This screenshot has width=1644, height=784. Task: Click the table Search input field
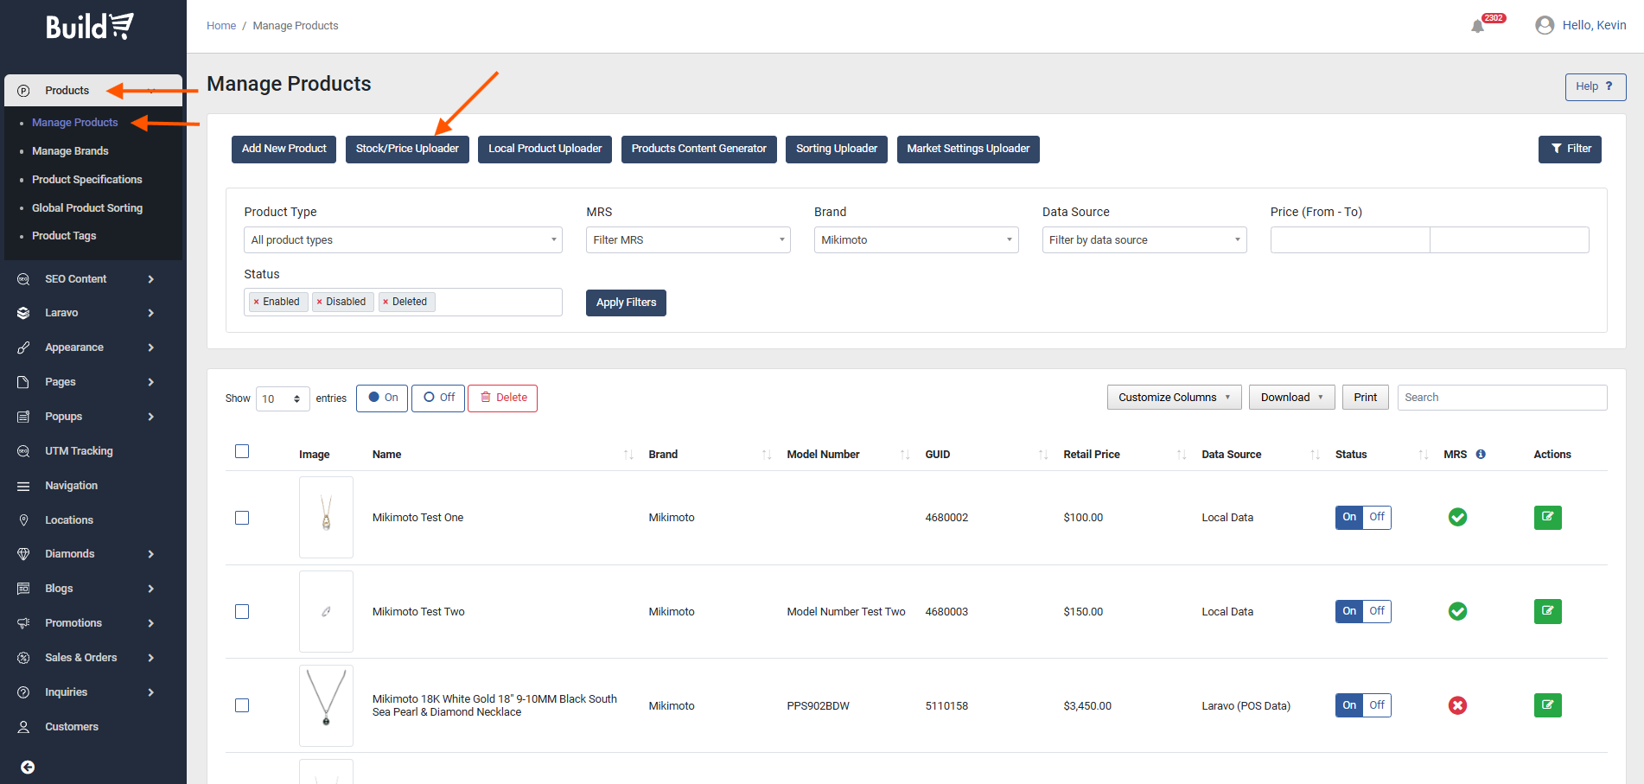coord(1502,398)
